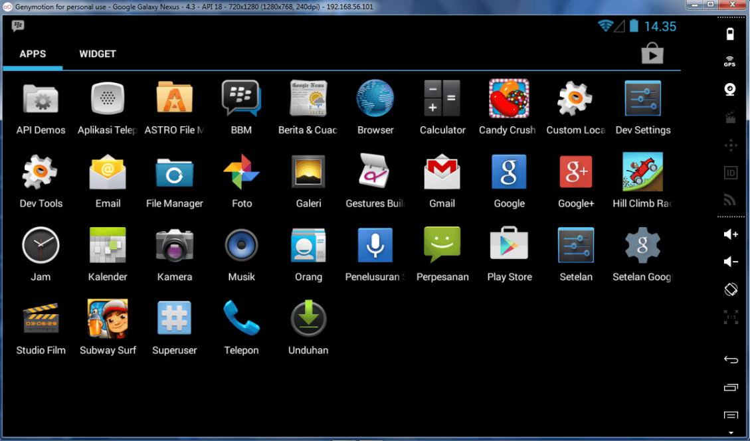The width and height of the screenshot is (750, 441).
Task: Launch Penelusuran Suara microphone app
Action: [375, 245]
